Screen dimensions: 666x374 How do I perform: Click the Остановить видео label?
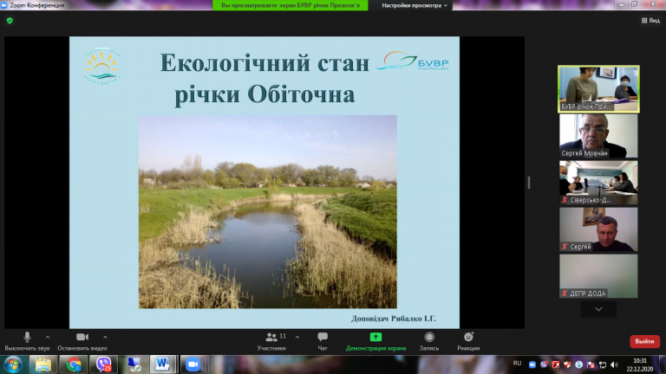[x=82, y=348]
